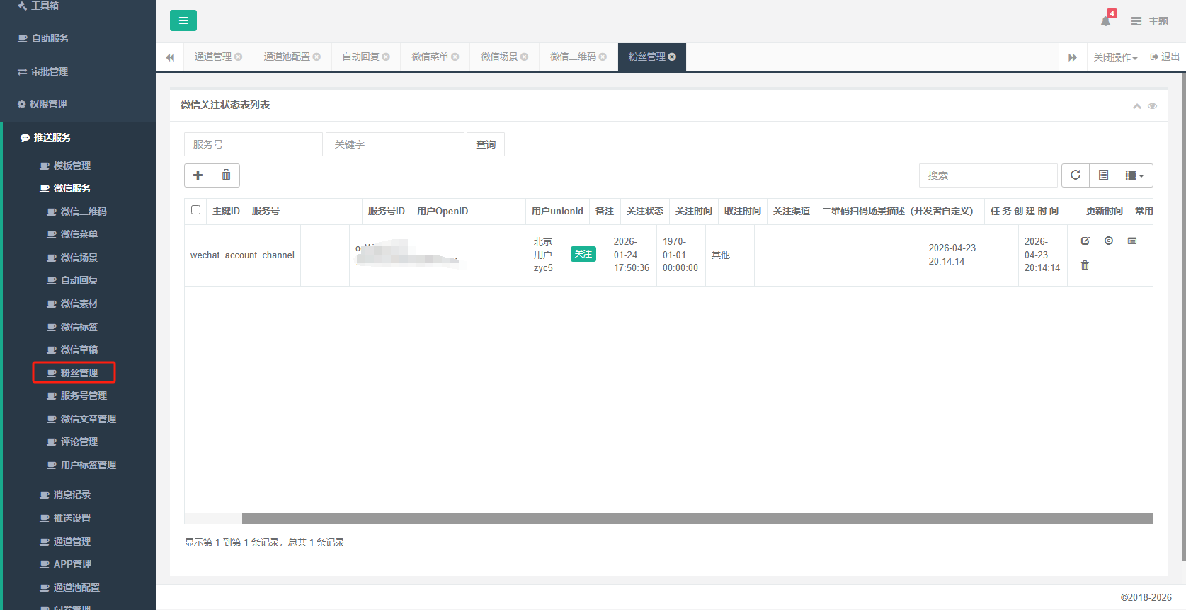This screenshot has height=610, width=1186.
Task: Switch to the 通道管理 tab
Action: pos(213,57)
